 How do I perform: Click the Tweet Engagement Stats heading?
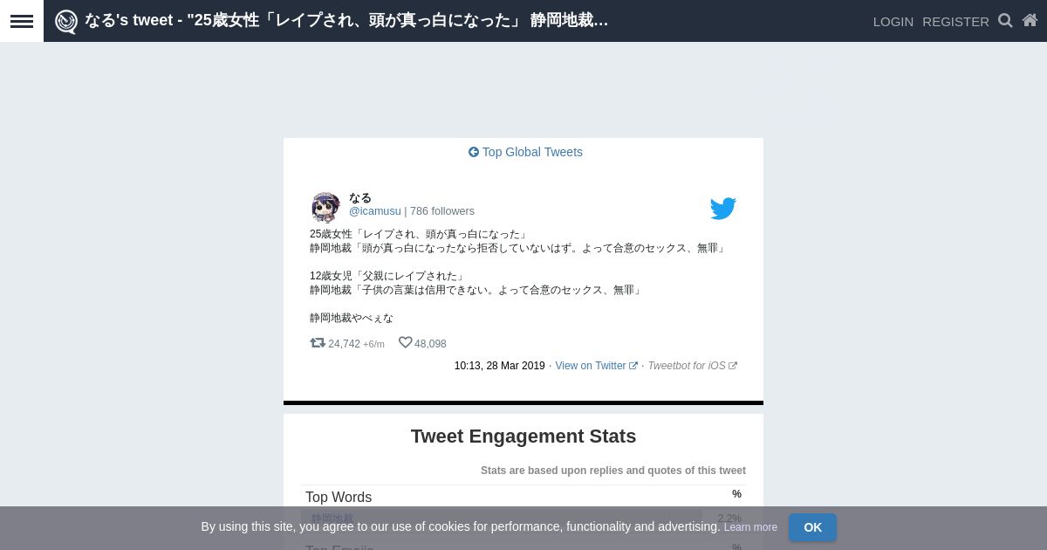click(523, 437)
